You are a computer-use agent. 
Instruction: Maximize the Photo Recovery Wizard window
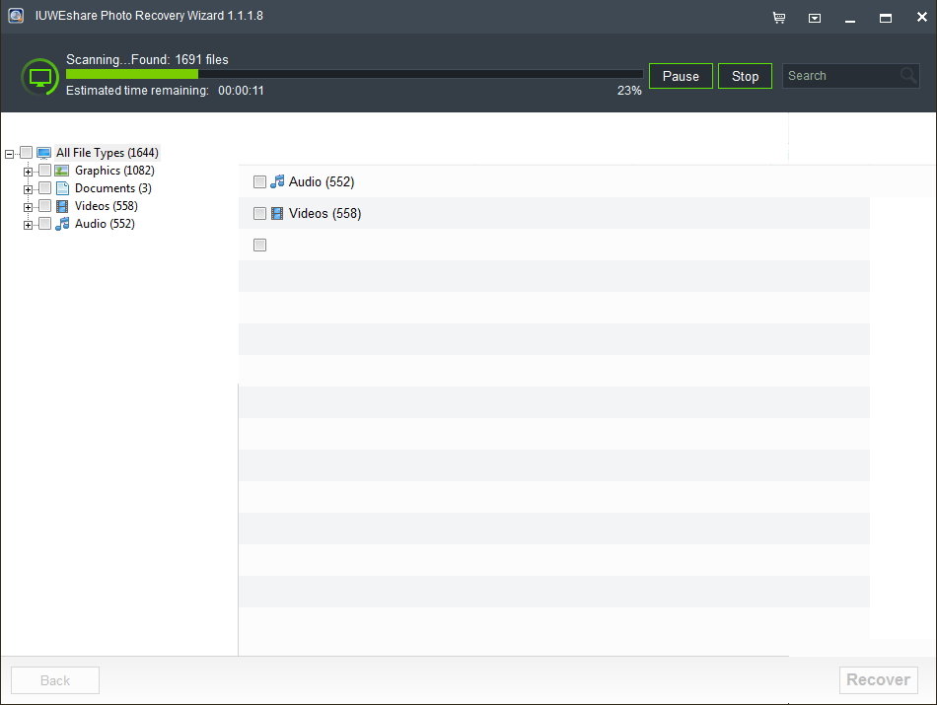(x=886, y=18)
